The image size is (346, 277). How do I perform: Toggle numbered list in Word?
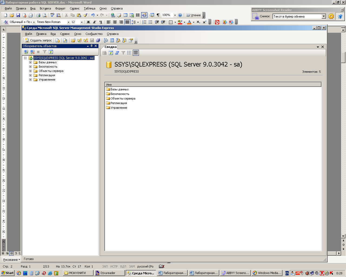(144, 22)
